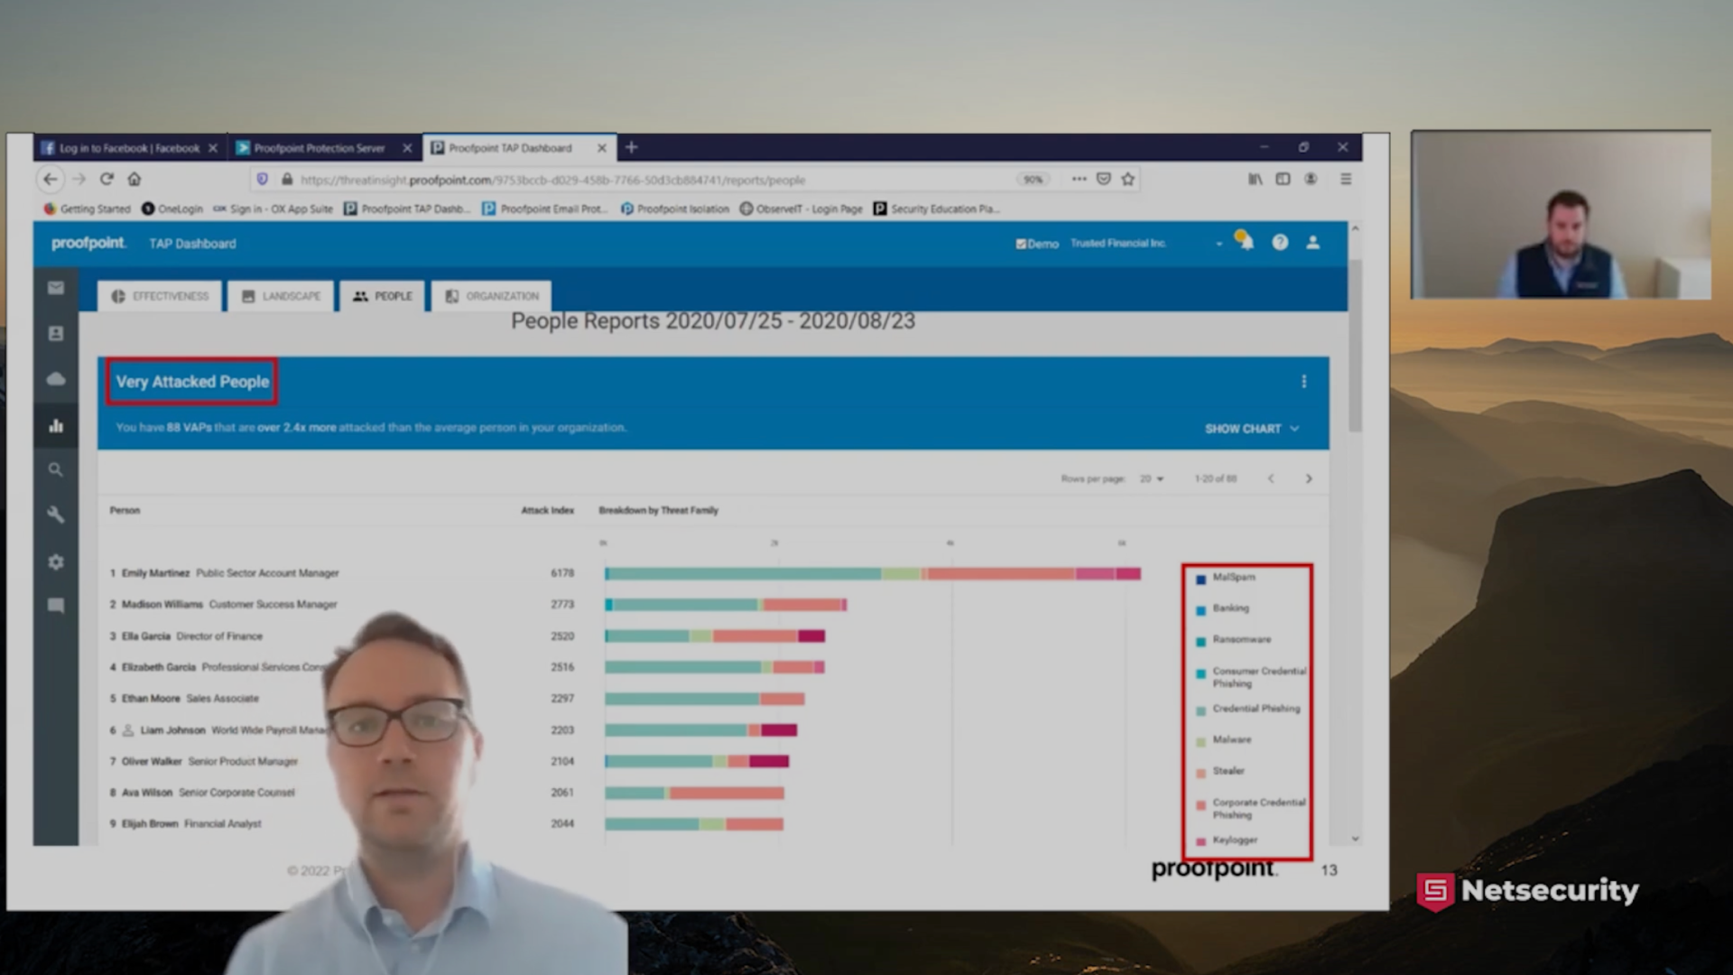1733x975 pixels.
Task: Sort by the Attack Index column header
Action: (x=547, y=511)
